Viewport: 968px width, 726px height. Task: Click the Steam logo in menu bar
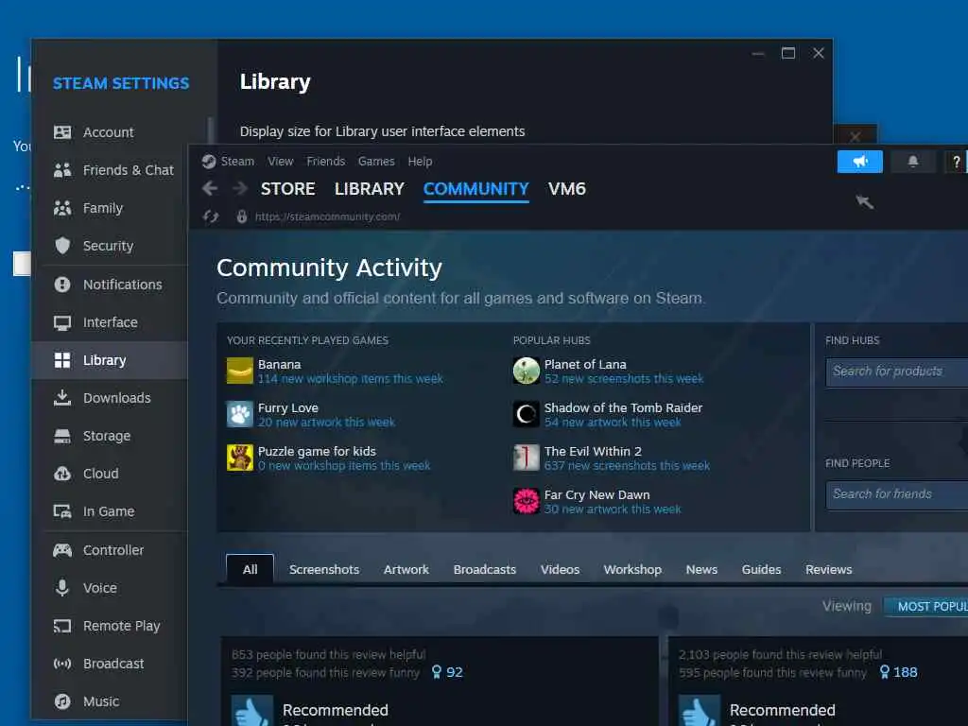pyautogui.click(x=209, y=161)
